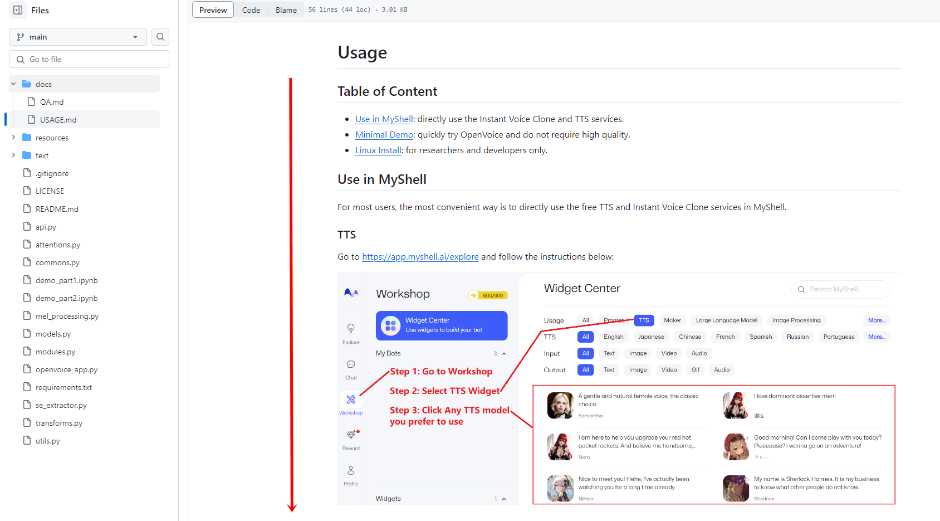The height and width of the screenshot is (521, 940).
Task: Click the file icon beside LICENSE
Action: (27, 191)
